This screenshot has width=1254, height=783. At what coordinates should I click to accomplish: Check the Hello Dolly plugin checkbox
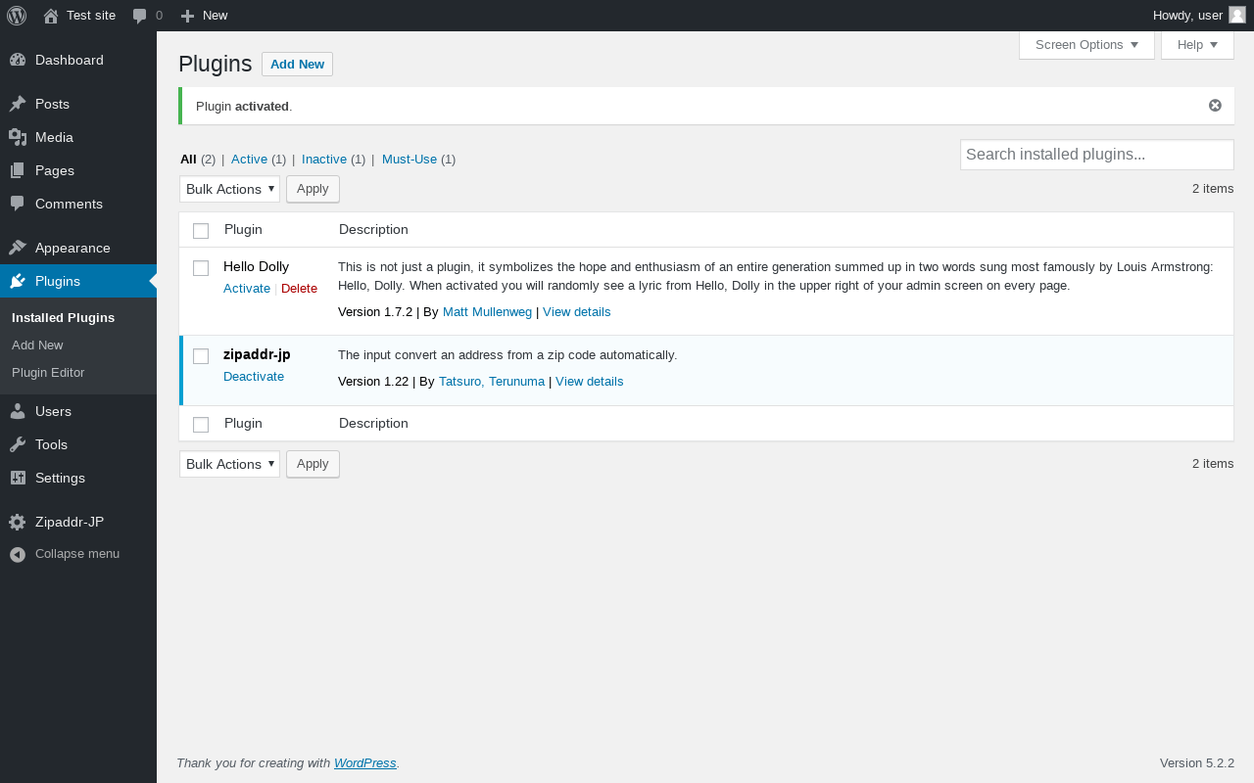click(x=201, y=268)
